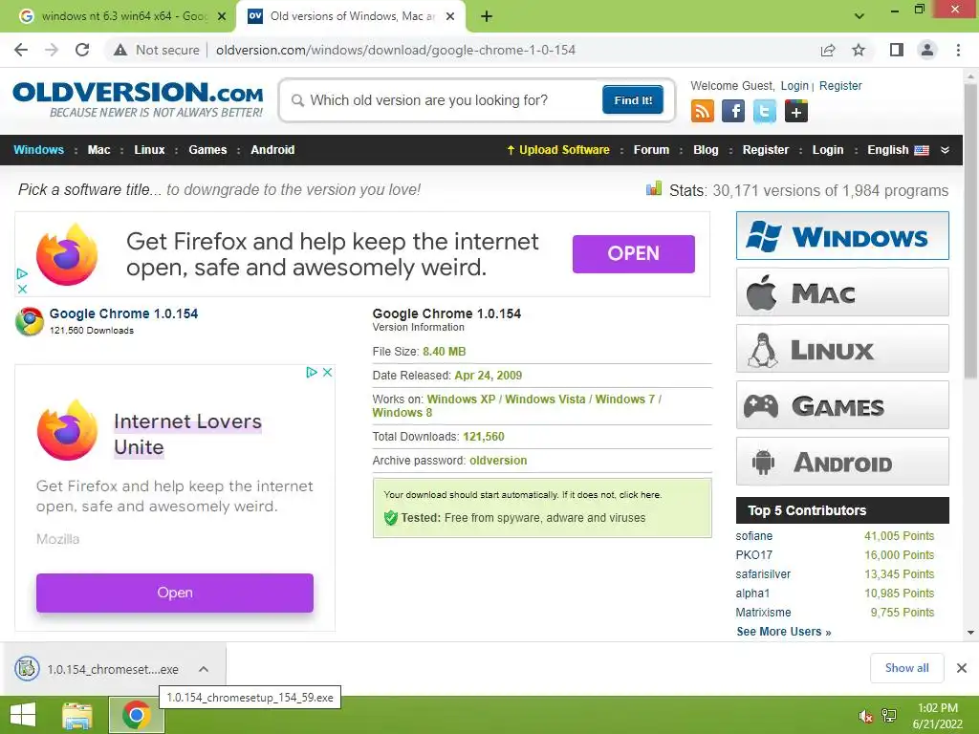Screen dimensions: 979x734
Task: Click the address bar URL
Action: (x=396, y=50)
